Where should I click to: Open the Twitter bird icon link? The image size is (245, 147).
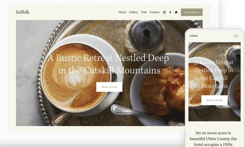click(x=176, y=12)
